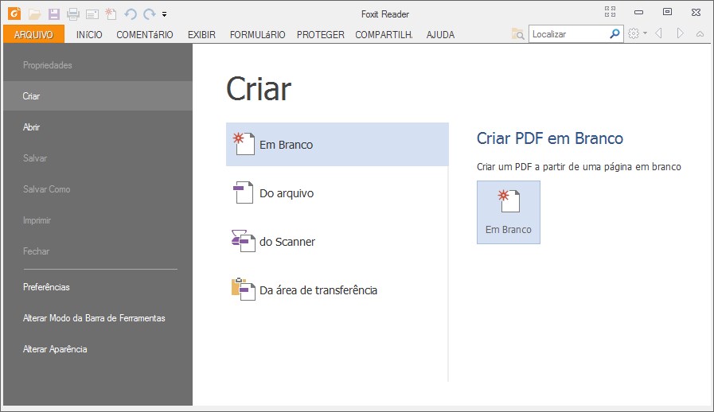
Task: Click the search settings gear icon
Action: click(634, 33)
